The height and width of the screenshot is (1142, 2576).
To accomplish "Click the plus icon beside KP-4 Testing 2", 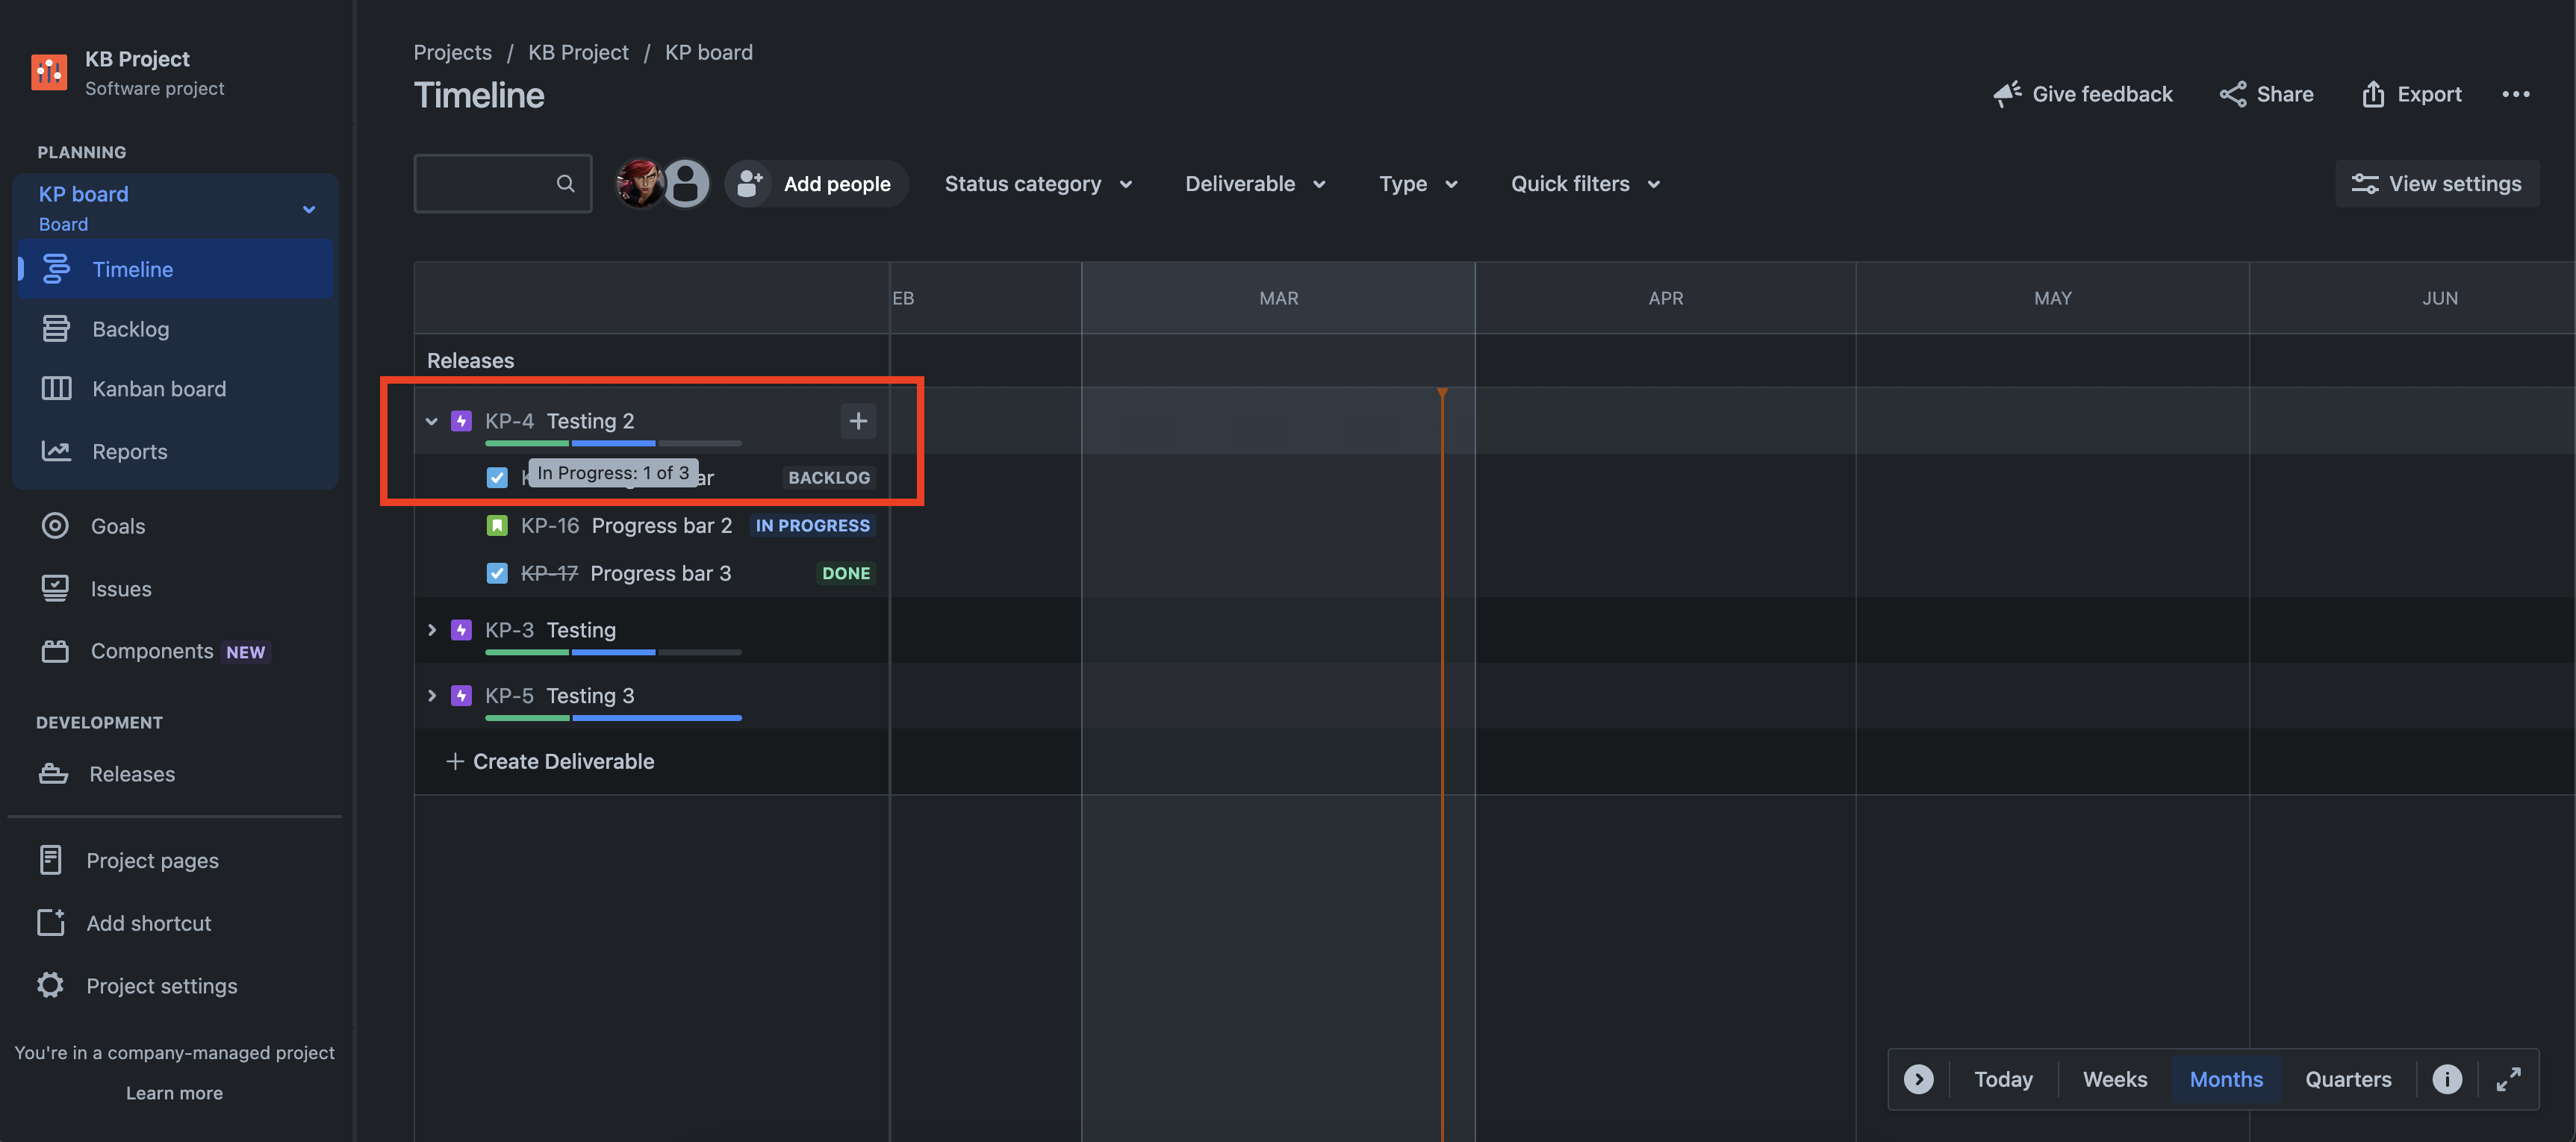I will click(857, 421).
